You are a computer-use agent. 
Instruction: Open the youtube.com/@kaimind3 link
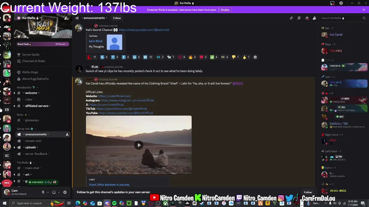click(144, 30)
